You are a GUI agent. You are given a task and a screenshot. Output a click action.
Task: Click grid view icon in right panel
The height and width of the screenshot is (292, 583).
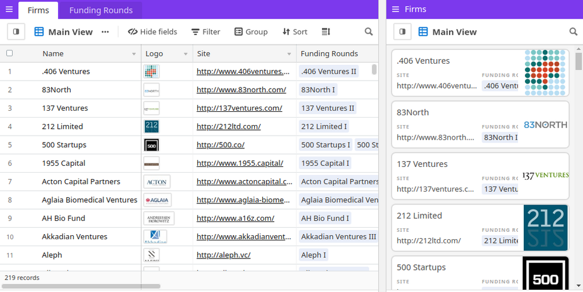click(x=423, y=32)
